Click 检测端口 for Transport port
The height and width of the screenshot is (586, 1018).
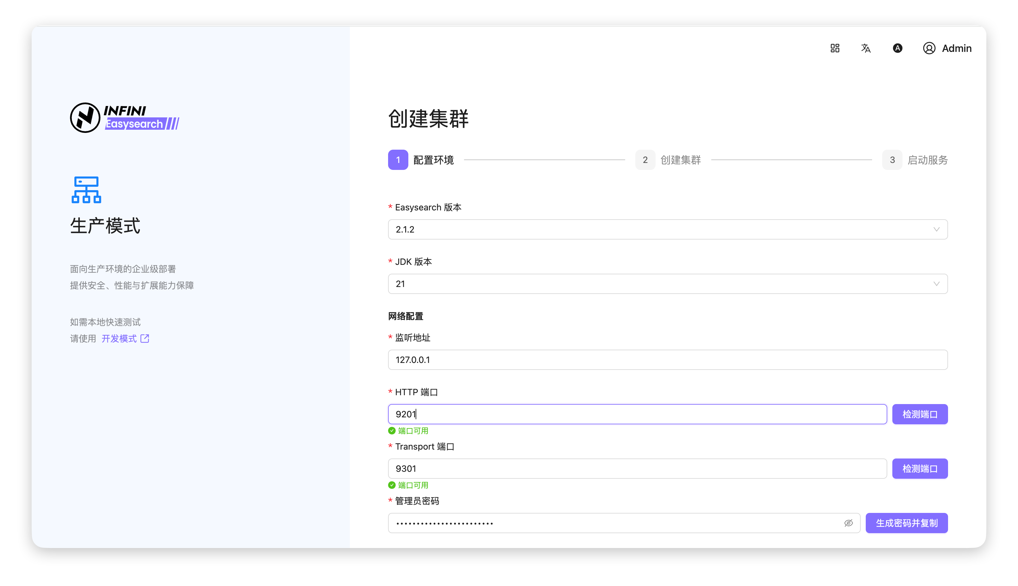click(x=920, y=469)
